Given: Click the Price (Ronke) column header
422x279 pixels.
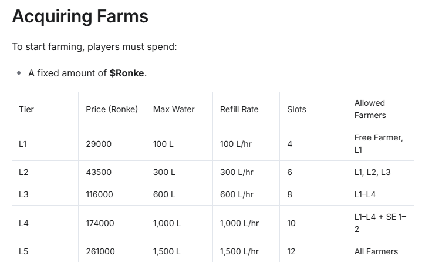Looking at the screenshot, I should (x=112, y=109).
